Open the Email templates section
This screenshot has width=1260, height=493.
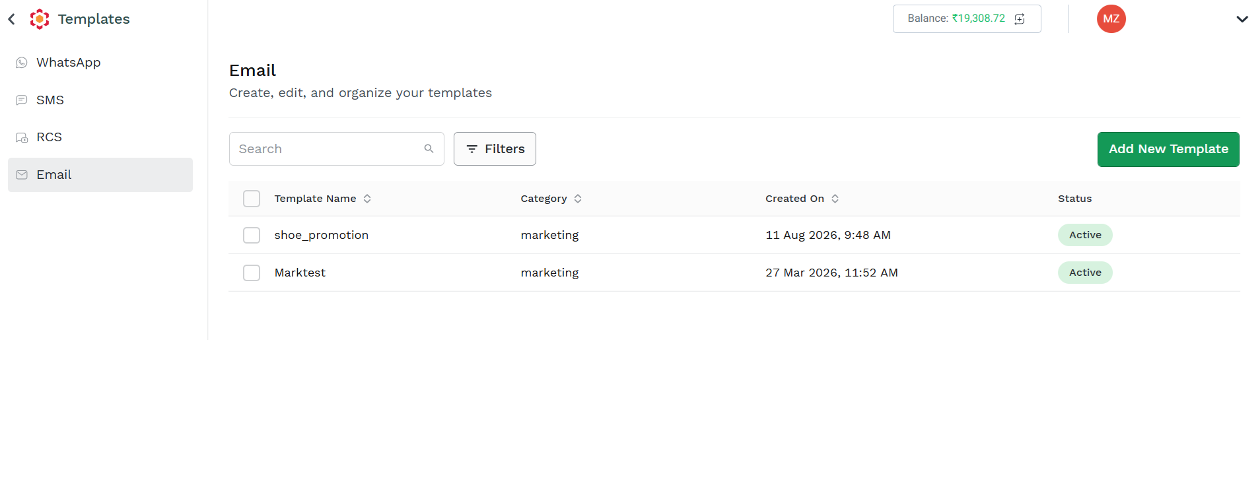[100, 175]
